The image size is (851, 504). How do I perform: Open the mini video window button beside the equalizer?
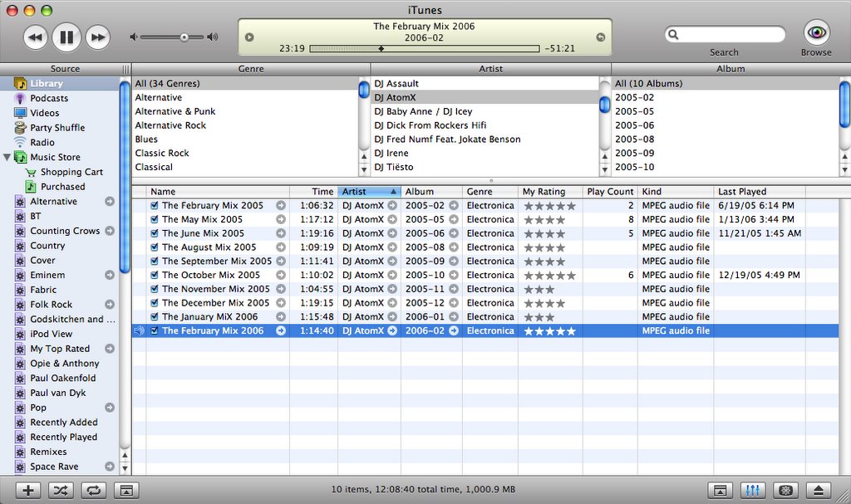[x=720, y=491]
